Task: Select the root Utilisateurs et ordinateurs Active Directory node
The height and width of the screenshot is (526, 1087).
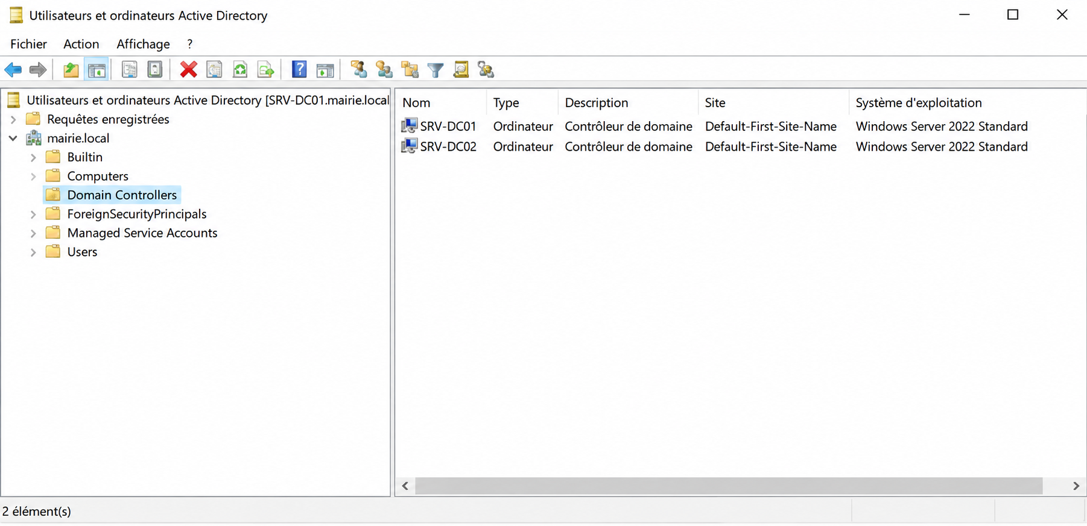Action: click(x=208, y=100)
